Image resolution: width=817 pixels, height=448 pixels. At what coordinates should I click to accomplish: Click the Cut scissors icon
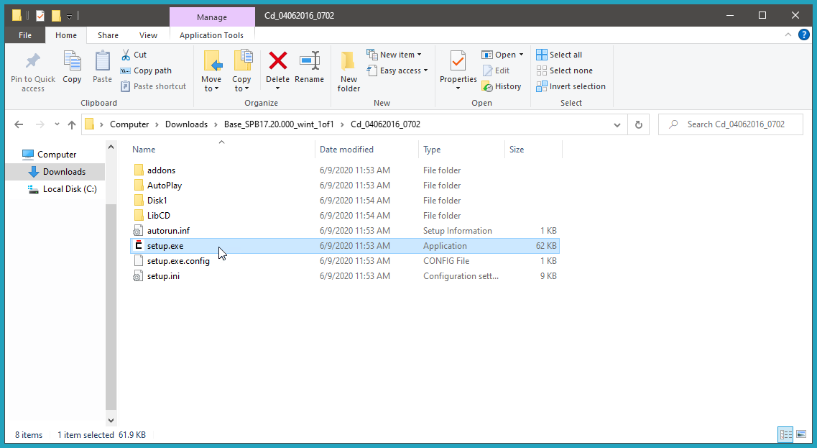pos(126,55)
